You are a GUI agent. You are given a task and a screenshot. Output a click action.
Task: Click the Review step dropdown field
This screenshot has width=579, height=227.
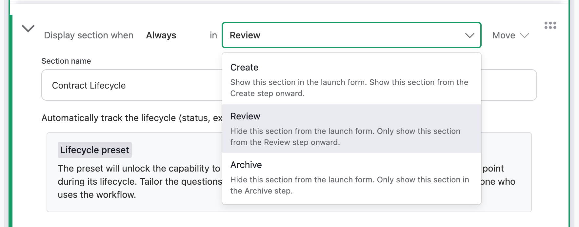click(351, 35)
